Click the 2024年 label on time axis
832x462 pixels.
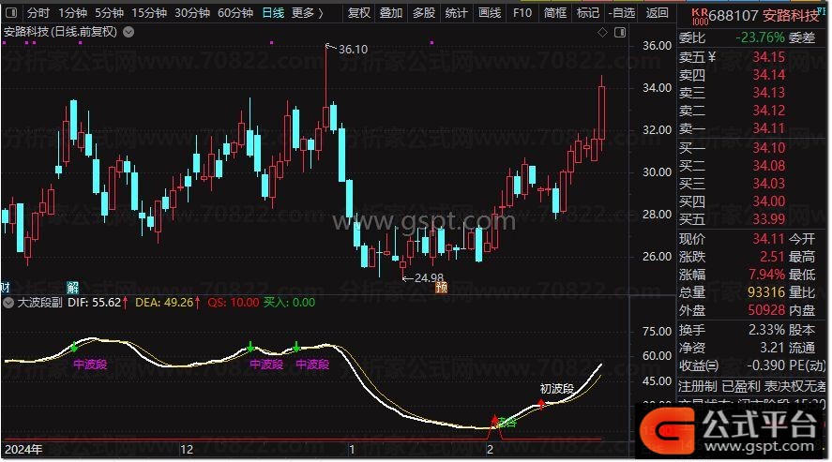click(x=23, y=450)
